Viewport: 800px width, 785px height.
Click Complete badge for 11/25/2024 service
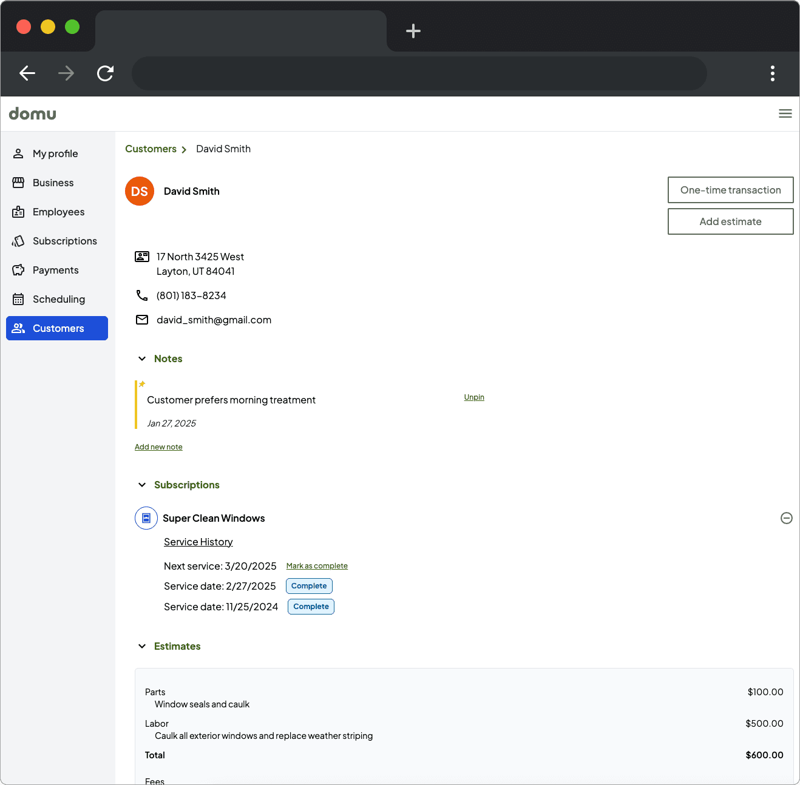pyautogui.click(x=311, y=607)
